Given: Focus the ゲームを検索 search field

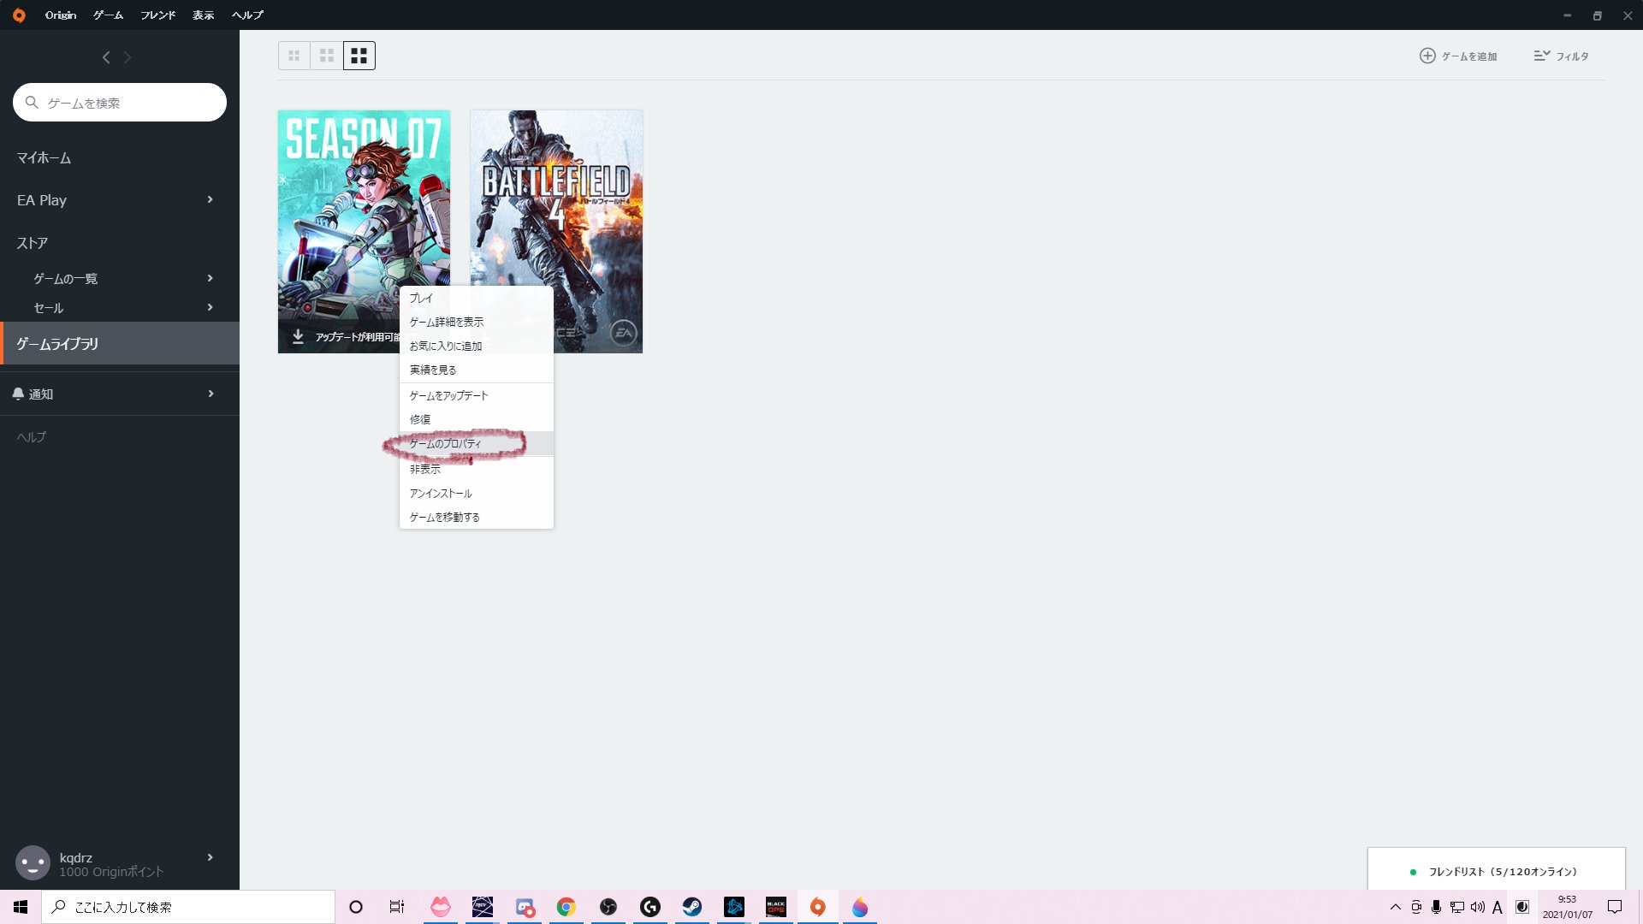Looking at the screenshot, I should 120,103.
